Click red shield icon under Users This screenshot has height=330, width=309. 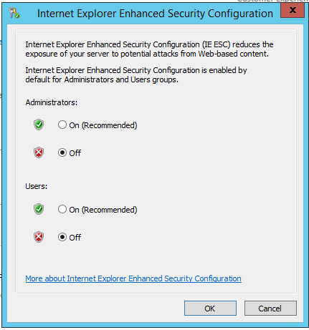(x=39, y=237)
